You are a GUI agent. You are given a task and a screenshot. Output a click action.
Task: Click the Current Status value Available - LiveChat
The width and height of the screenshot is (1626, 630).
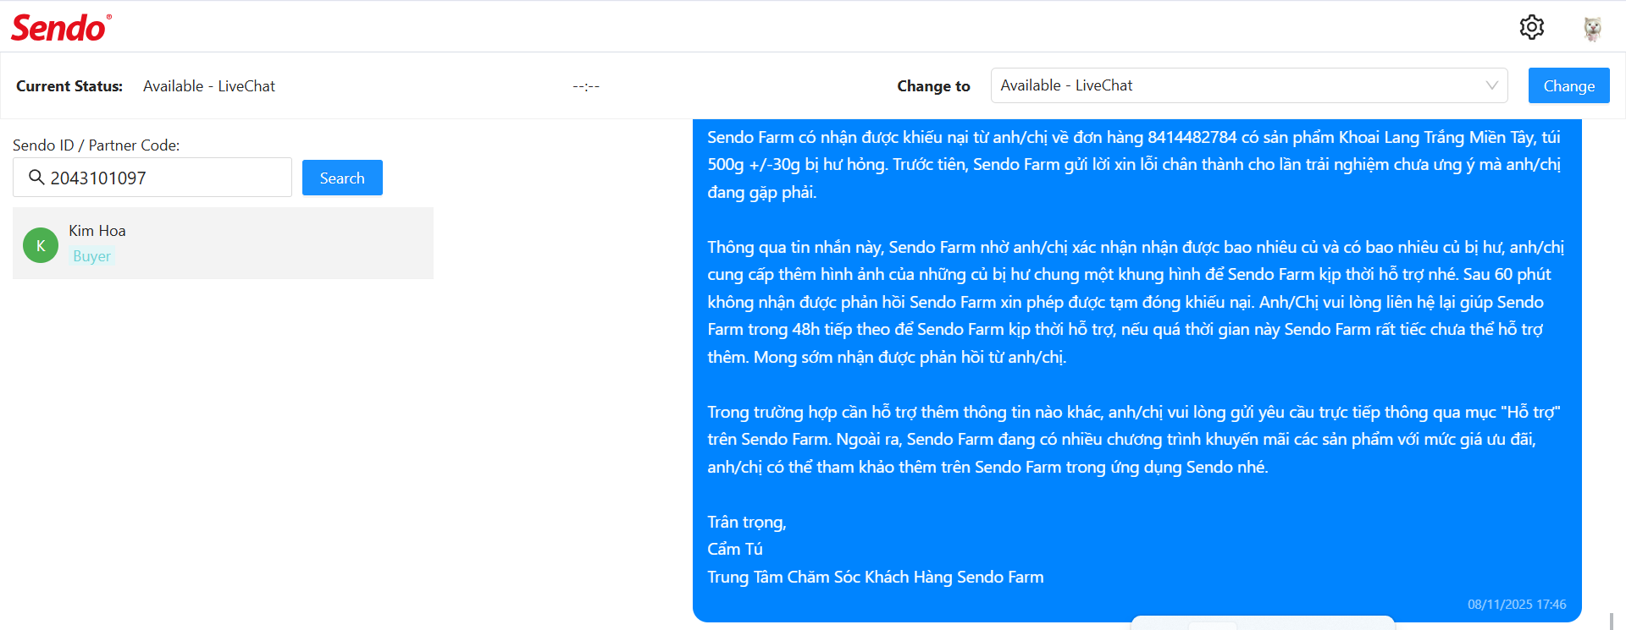209,86
